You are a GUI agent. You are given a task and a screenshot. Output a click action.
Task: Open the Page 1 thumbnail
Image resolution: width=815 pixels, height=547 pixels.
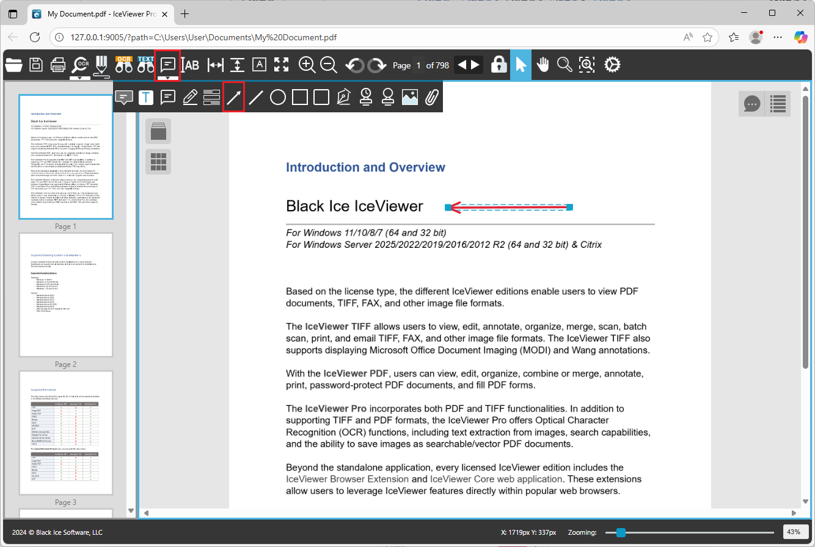66,157
